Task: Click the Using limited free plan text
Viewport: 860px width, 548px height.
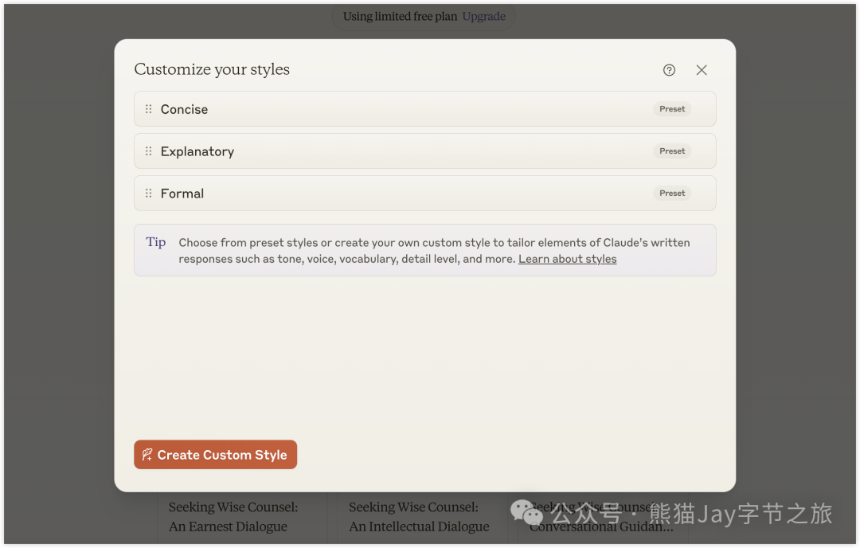Action: (400, 17)
